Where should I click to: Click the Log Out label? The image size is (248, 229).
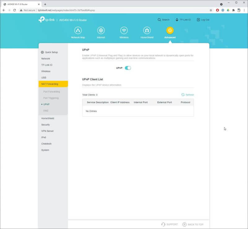(205, 20)
